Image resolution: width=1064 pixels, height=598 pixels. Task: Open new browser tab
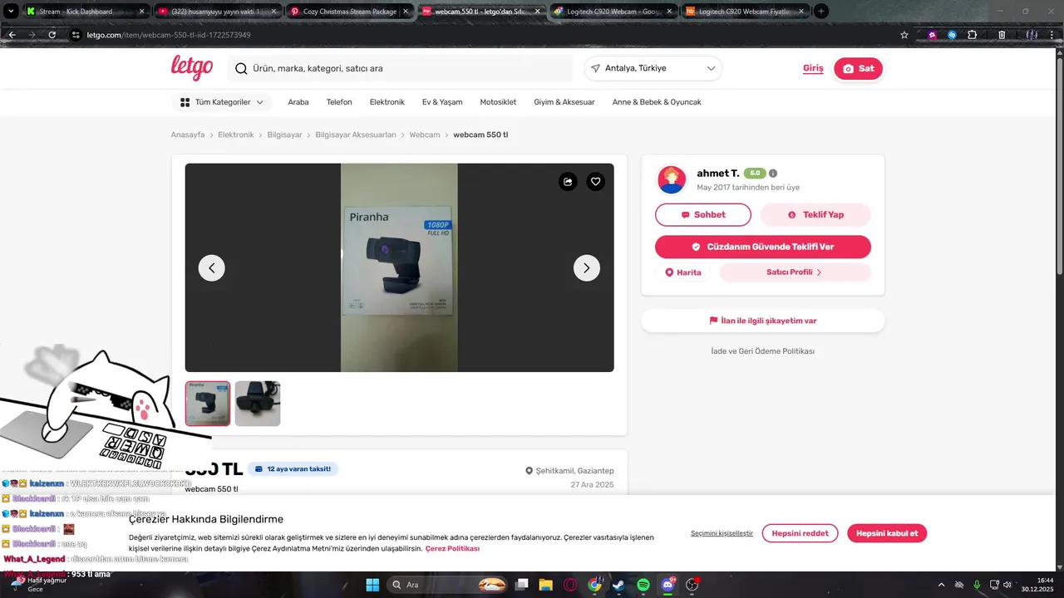pyautogui.click(x=821, y=12)
